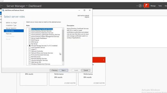This screenshot has height=93, width=167.
Task: Select Remote Desktop Services role label
Action: point(39,59)
